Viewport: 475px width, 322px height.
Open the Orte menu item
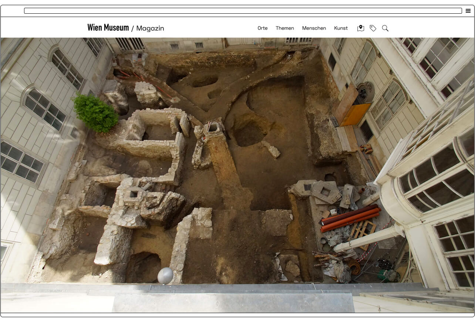click(x=263, y=28)
